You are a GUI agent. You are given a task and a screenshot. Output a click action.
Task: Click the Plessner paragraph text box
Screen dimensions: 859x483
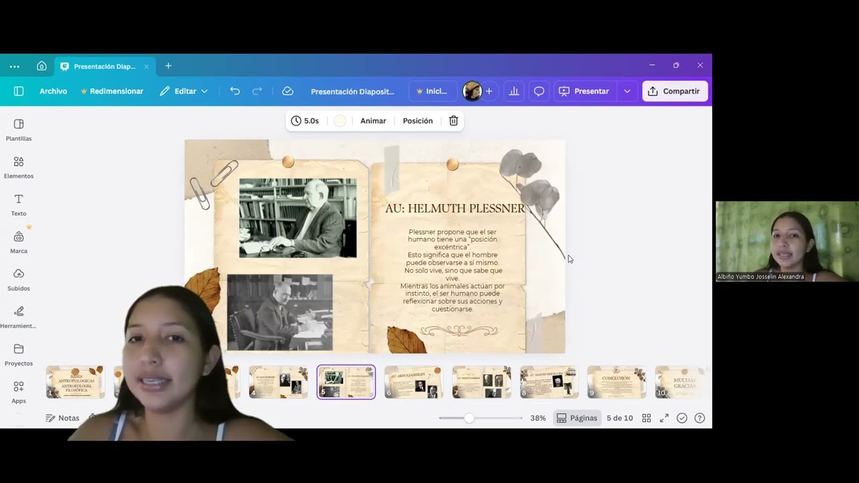[x=452, y=270]
